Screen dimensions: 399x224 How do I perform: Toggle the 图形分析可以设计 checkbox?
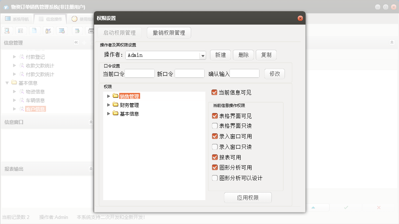pos(215,178)
